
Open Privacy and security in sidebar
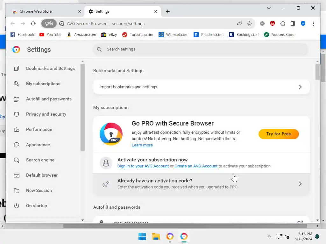tap(40, 114)
